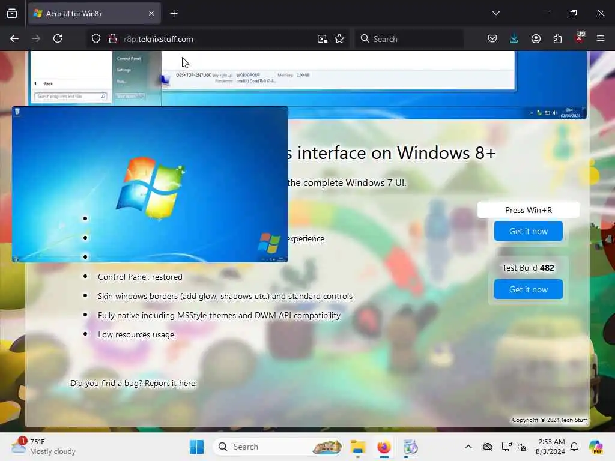
Task: Reload the current page
Action: click(x=58, y=39)
